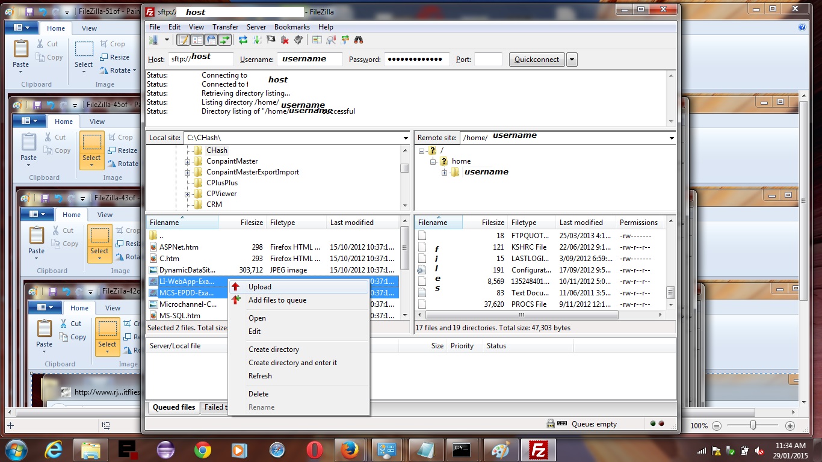Select DynamicDataSit... JPEG file row
Viewport: 822px width, 462px height.
point(273,270)
